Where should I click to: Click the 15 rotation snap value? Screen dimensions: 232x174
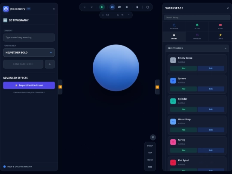pos(122,15)
